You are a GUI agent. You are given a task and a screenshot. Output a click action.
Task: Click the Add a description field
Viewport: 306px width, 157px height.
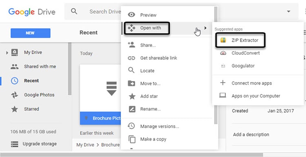(251, 135)
